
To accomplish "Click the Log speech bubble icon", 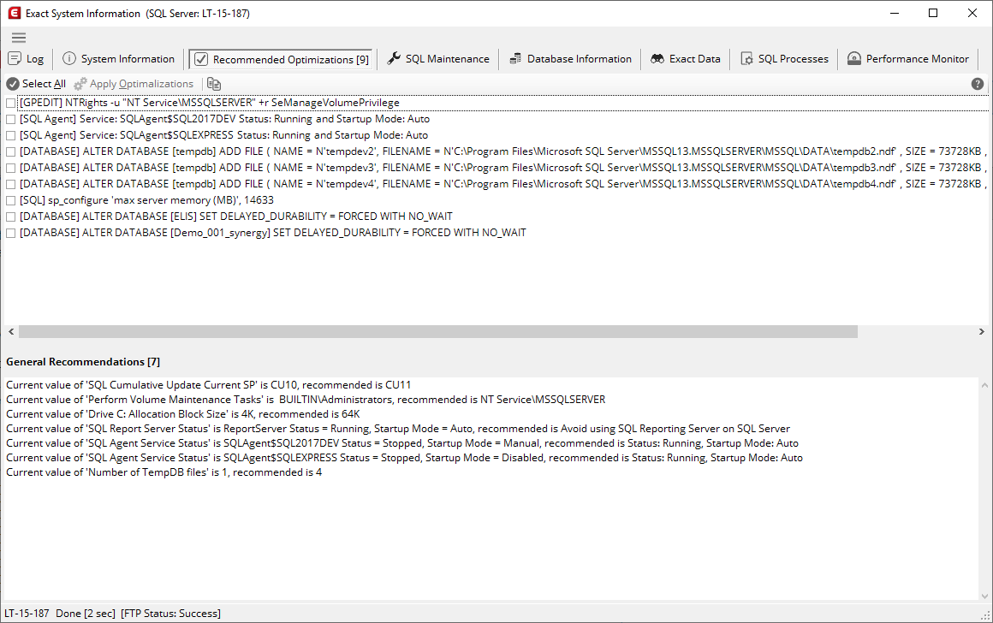I will click(x=14, y=58).
